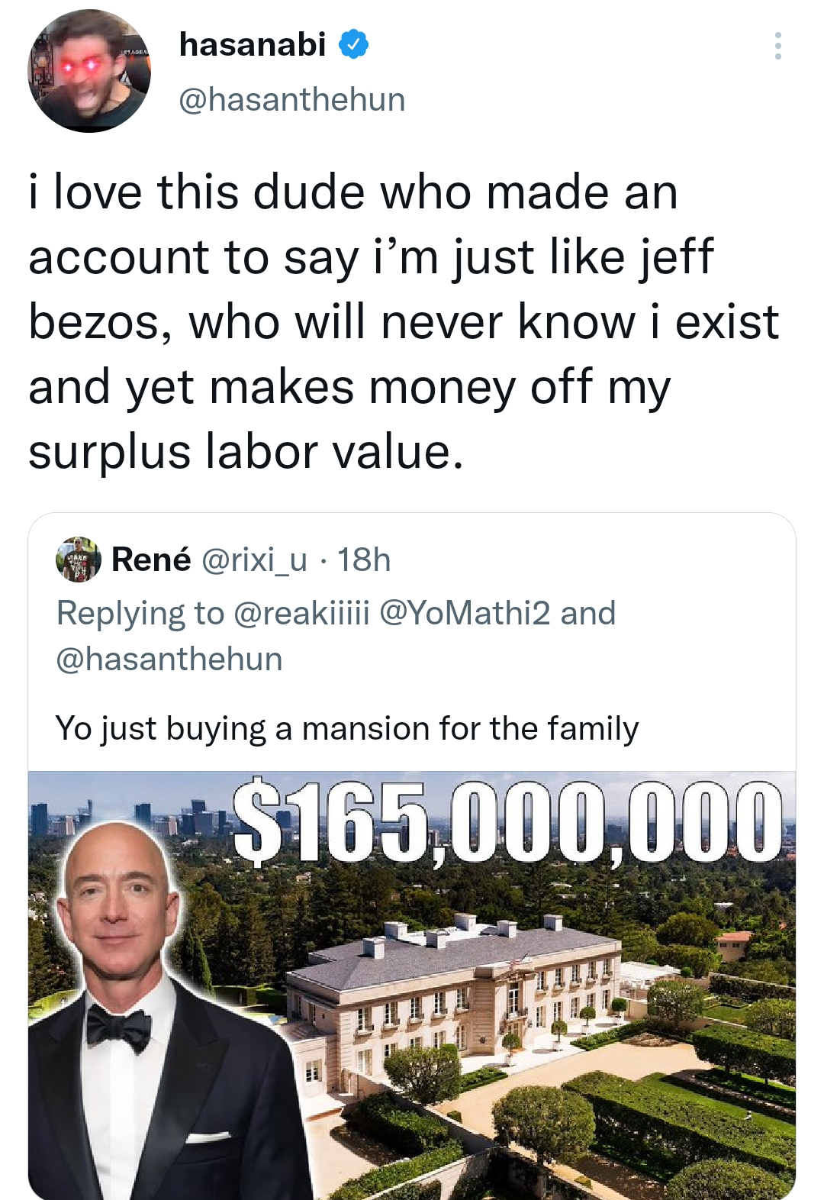The height and width of the screenshot is (1200, 824).
Task: Click the @hasanthehun handle below display name
Action: click(x=291, y=99)
